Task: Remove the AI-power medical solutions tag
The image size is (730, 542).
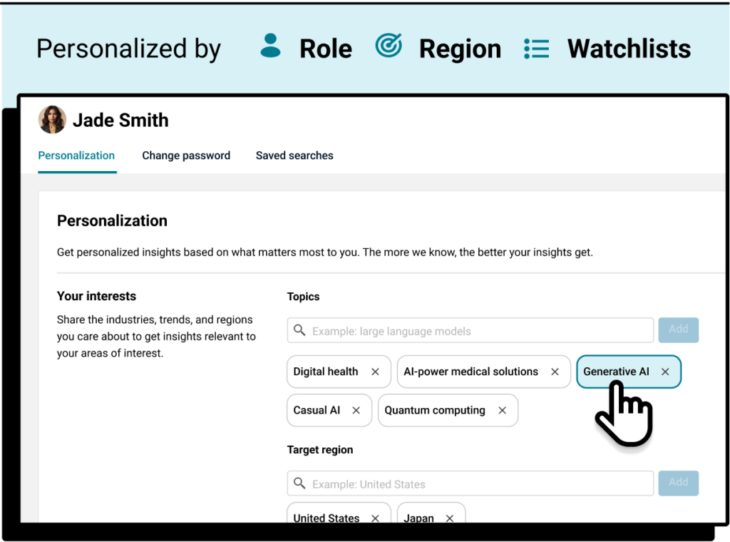Action: pyautogui.click(x=555, y=372)
